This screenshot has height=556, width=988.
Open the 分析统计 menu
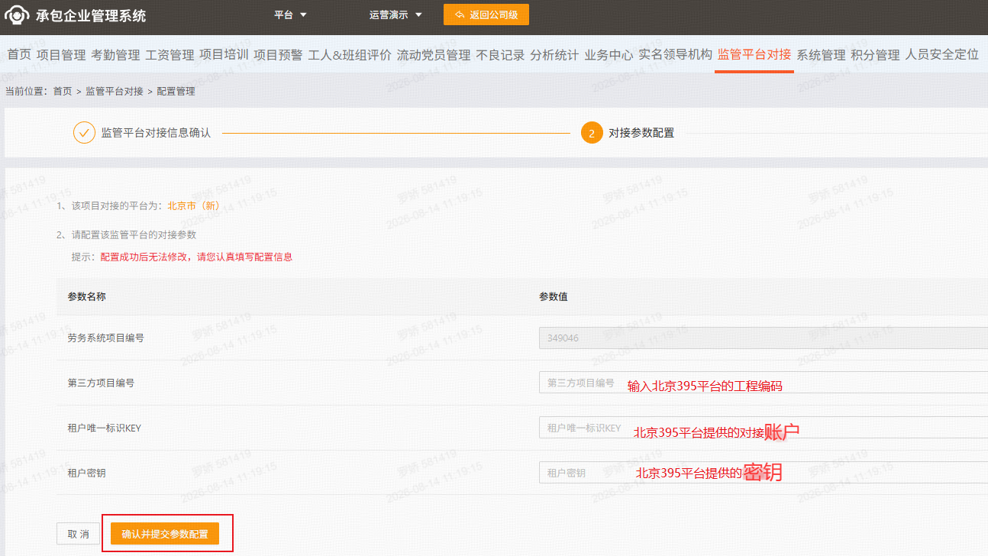554,54
